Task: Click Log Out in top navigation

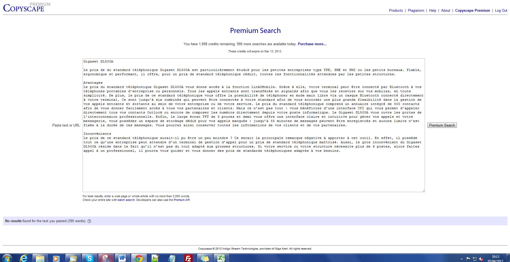Action: point(501,11)
